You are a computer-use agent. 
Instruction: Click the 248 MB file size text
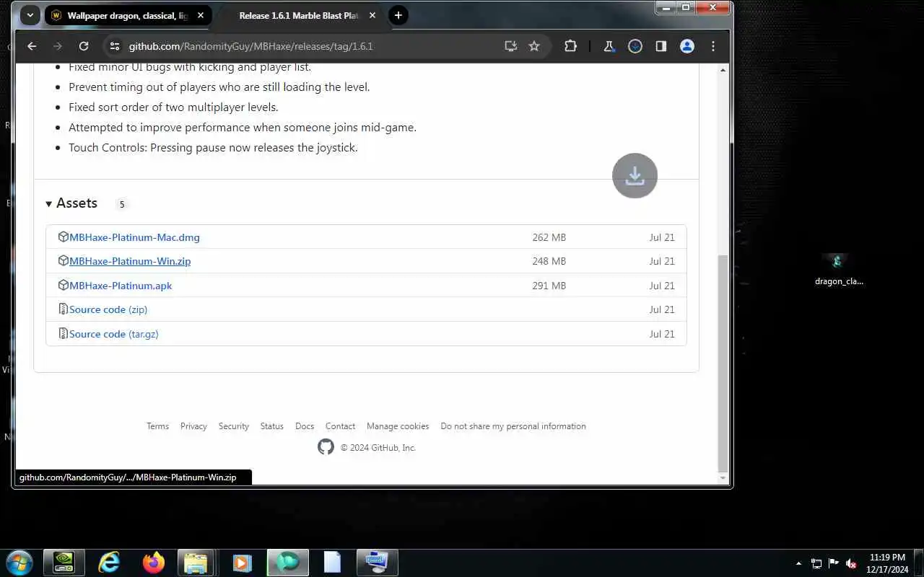(x=549, y=261)
